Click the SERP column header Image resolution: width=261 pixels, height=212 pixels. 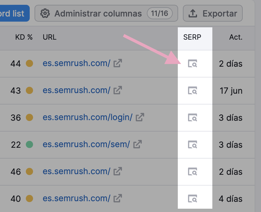pyautogui.click(x=192, y=37)
